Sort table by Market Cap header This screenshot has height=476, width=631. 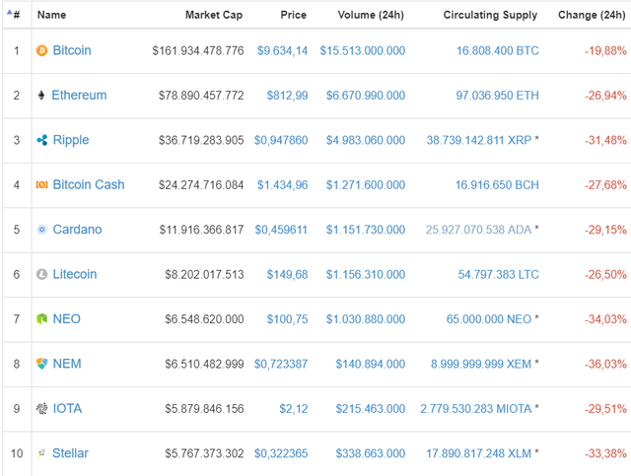214,15
